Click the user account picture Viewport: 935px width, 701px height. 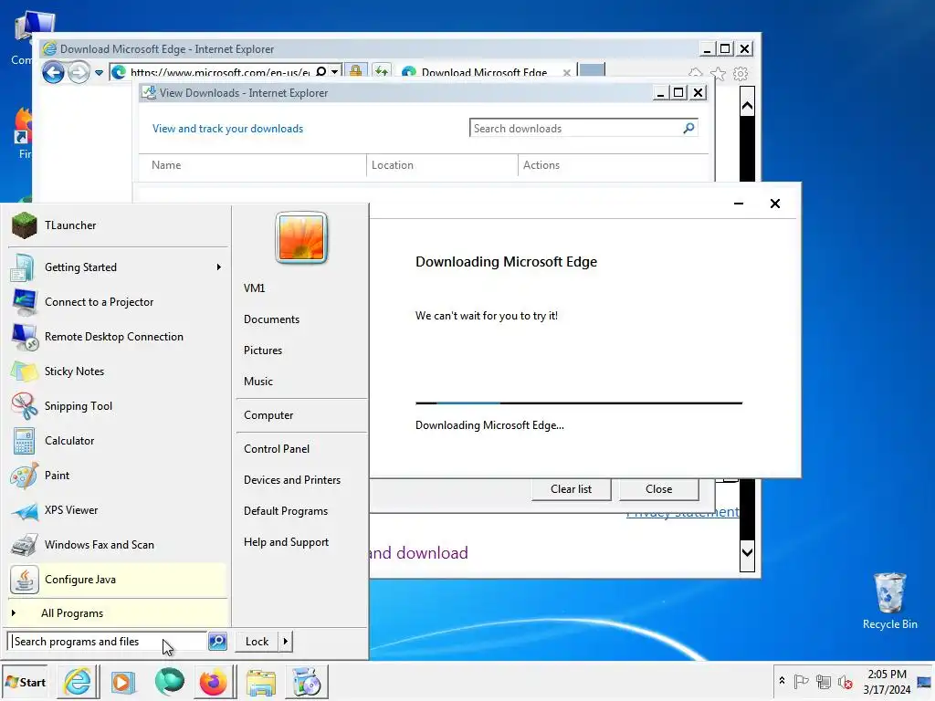click(x=301, y=237)
